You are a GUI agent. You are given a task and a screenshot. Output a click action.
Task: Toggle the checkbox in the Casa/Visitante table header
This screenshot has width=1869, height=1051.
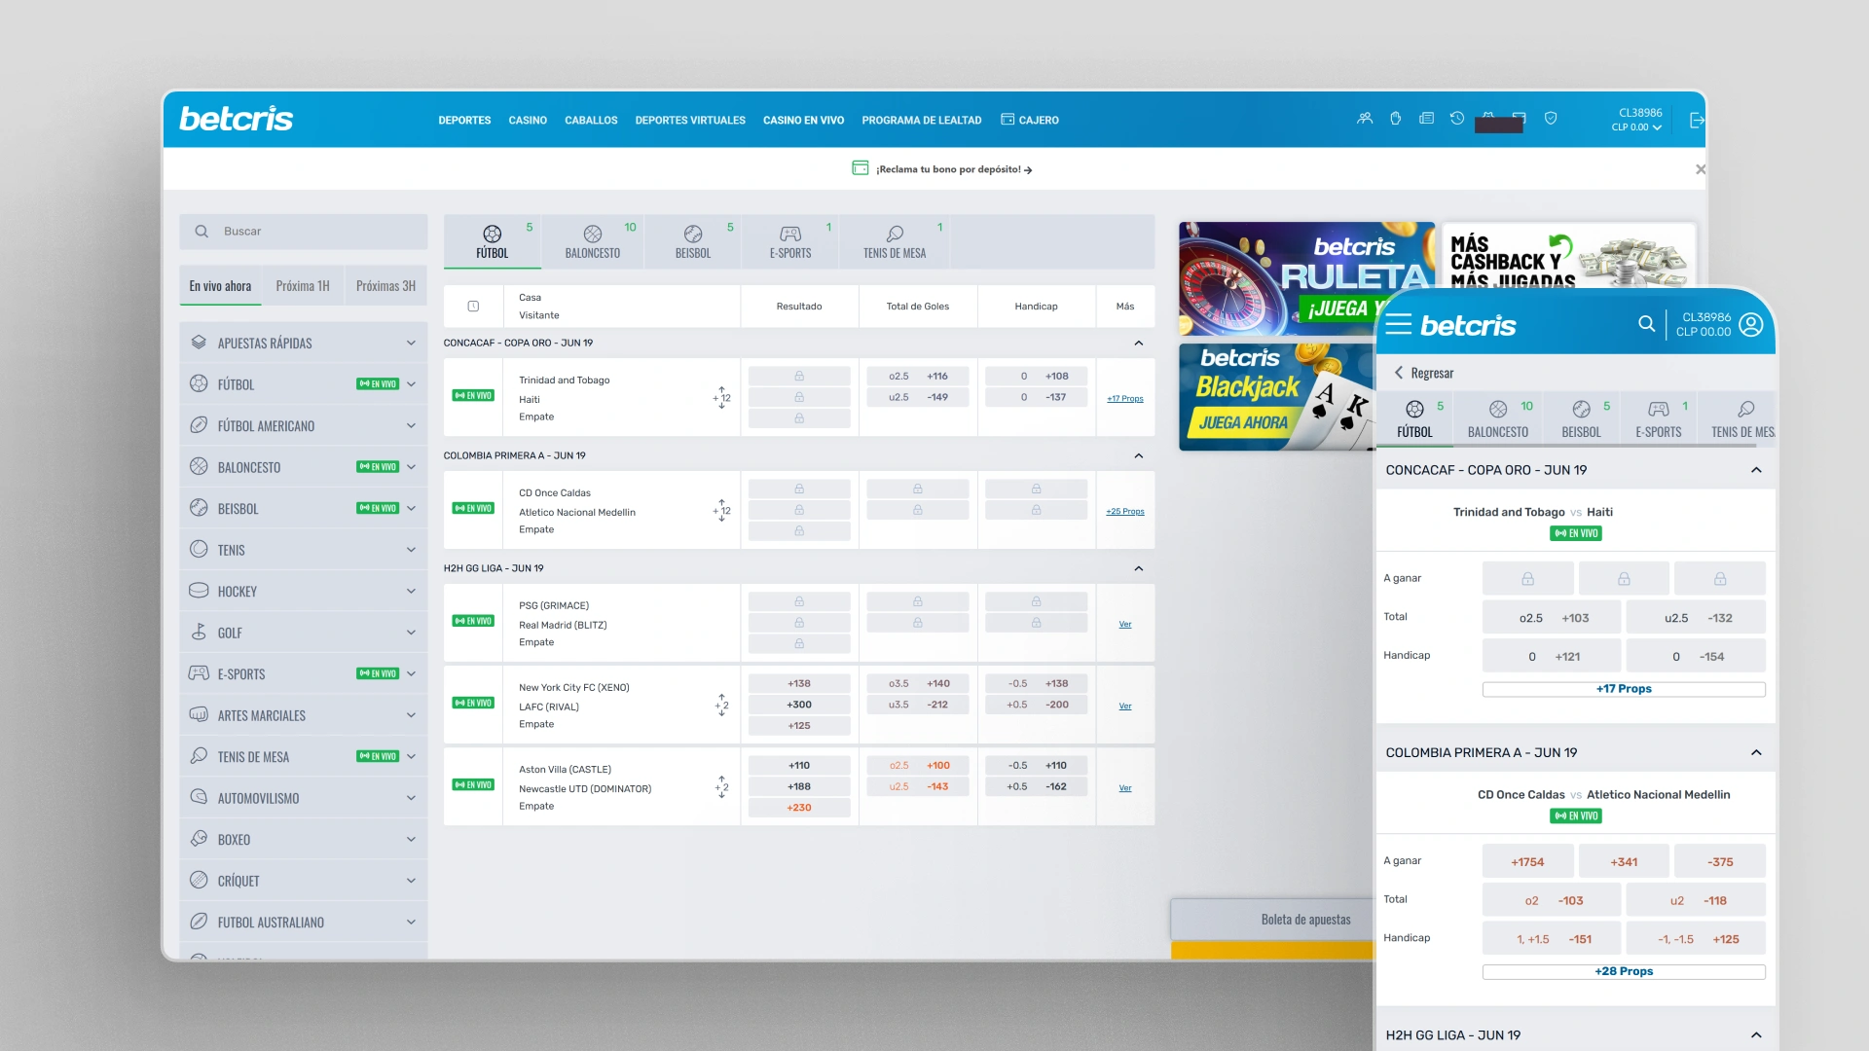473,307
